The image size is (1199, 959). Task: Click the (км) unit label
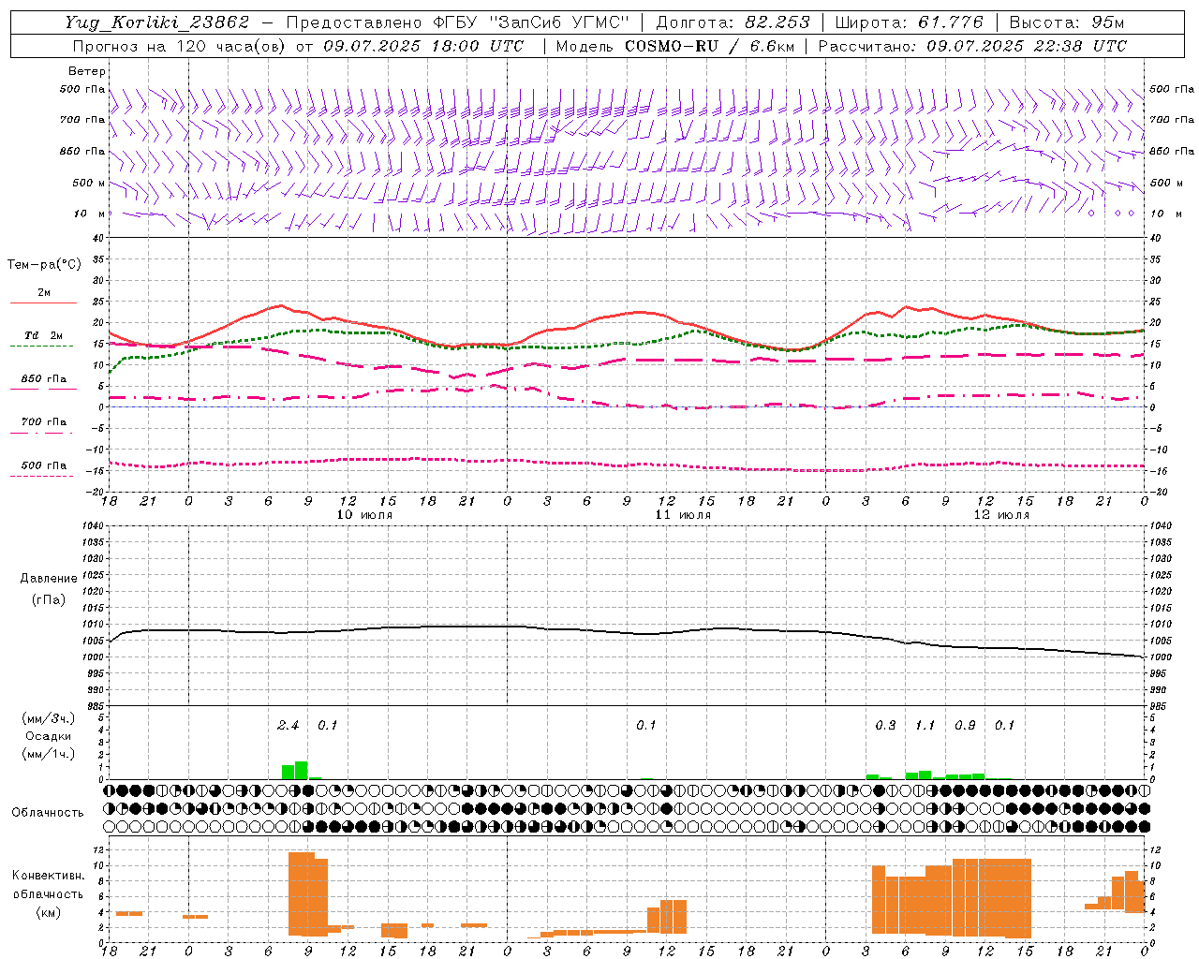click(49, 912)
